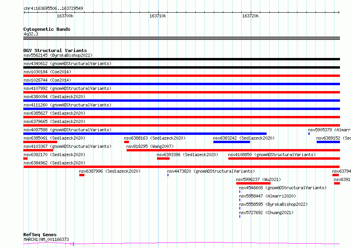Click black bar under nsv5562145
This screenshot has width=351, height=248.
tap(181, 59)
